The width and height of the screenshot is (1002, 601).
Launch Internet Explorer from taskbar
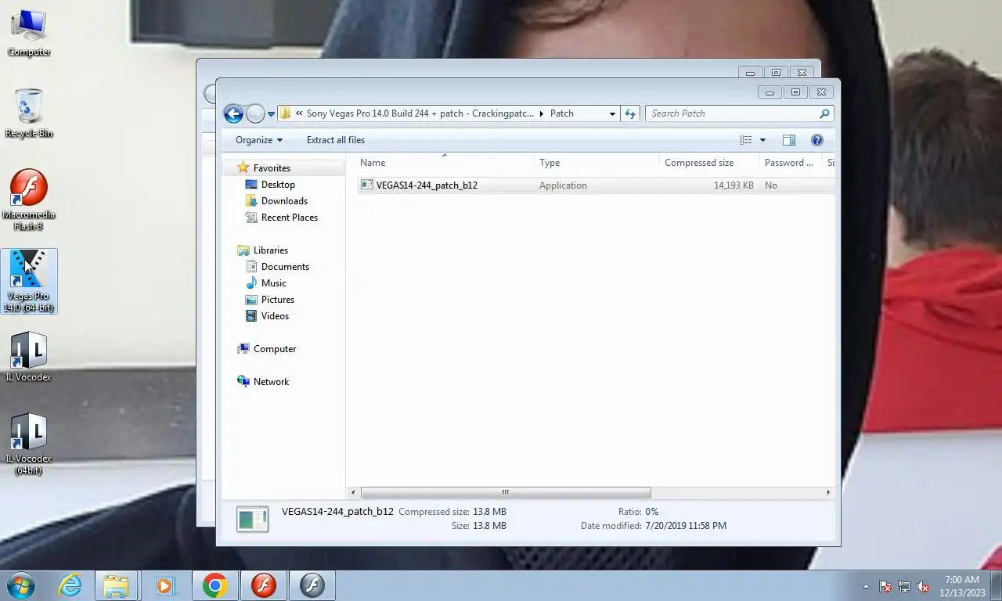pos(70,585)
